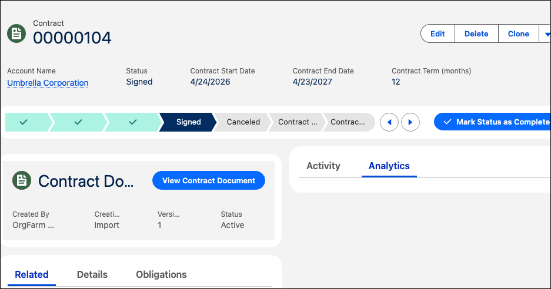The image size is (551, 289).
Task: Click the Clone button
Action: pos(518,33)
